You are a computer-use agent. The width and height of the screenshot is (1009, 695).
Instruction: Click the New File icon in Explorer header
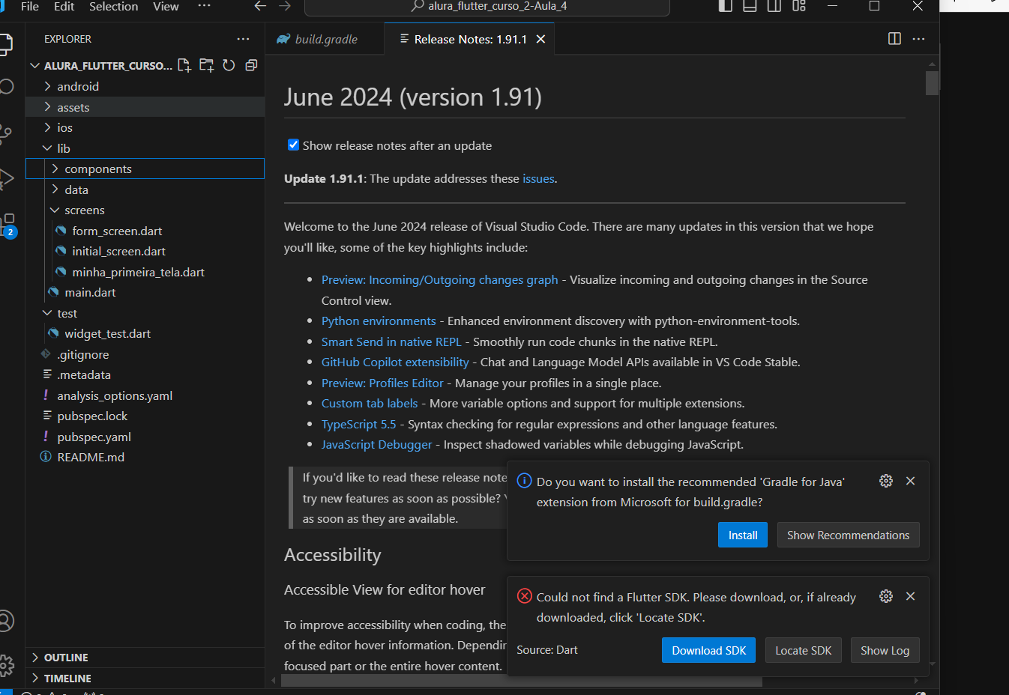tap(184, 65)
